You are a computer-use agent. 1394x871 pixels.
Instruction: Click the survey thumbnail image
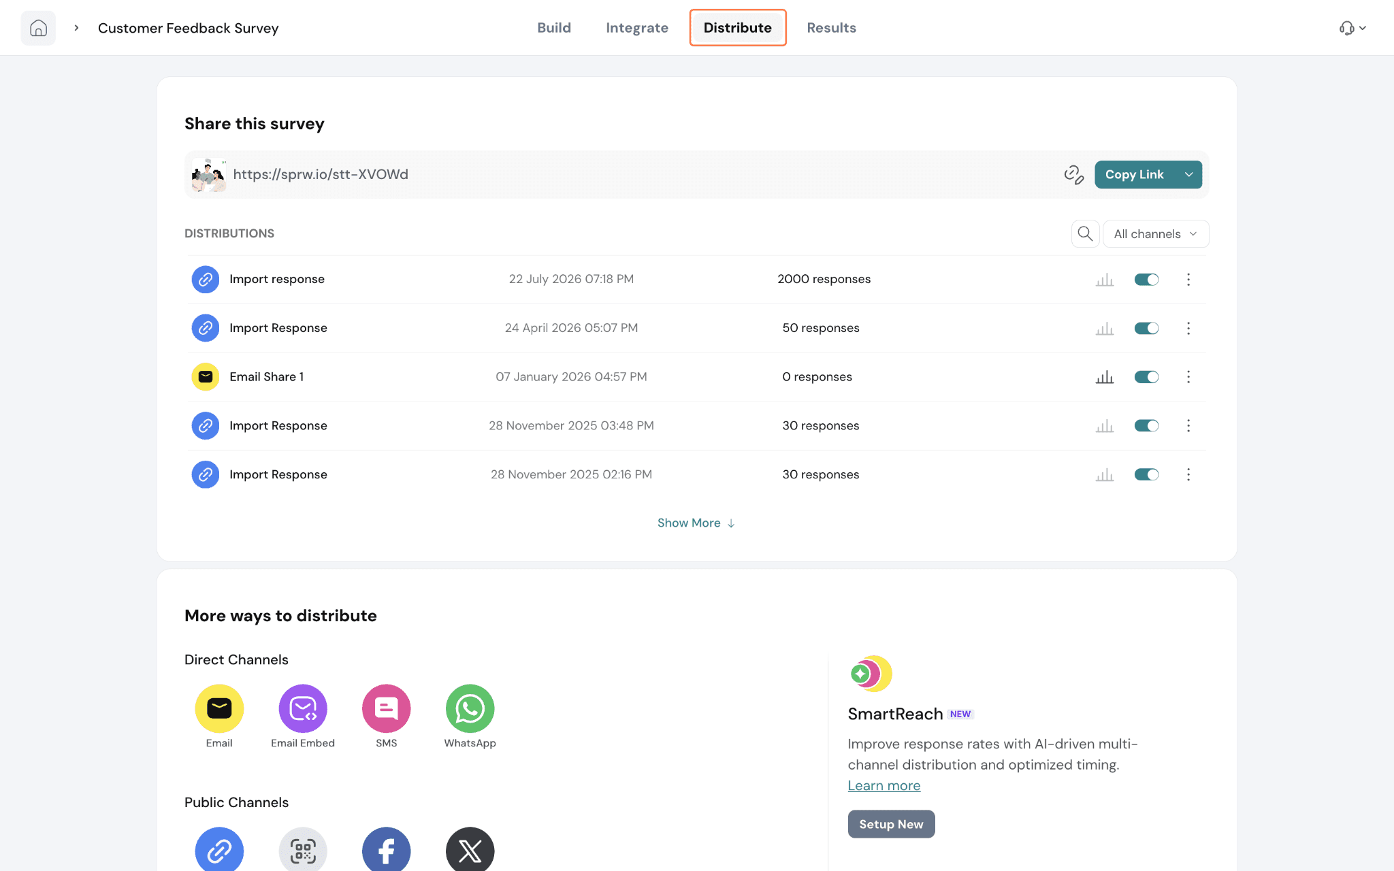[208, 175]
